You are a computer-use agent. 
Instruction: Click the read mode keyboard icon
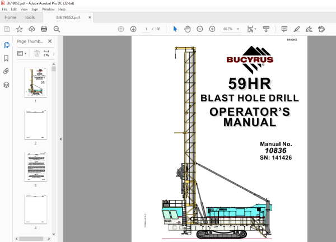tap(266, 29)
